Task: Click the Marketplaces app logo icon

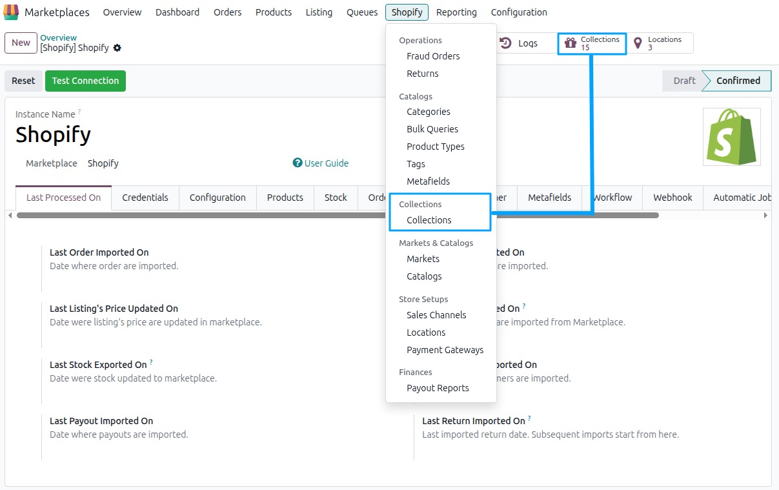Action: point(11,12)
